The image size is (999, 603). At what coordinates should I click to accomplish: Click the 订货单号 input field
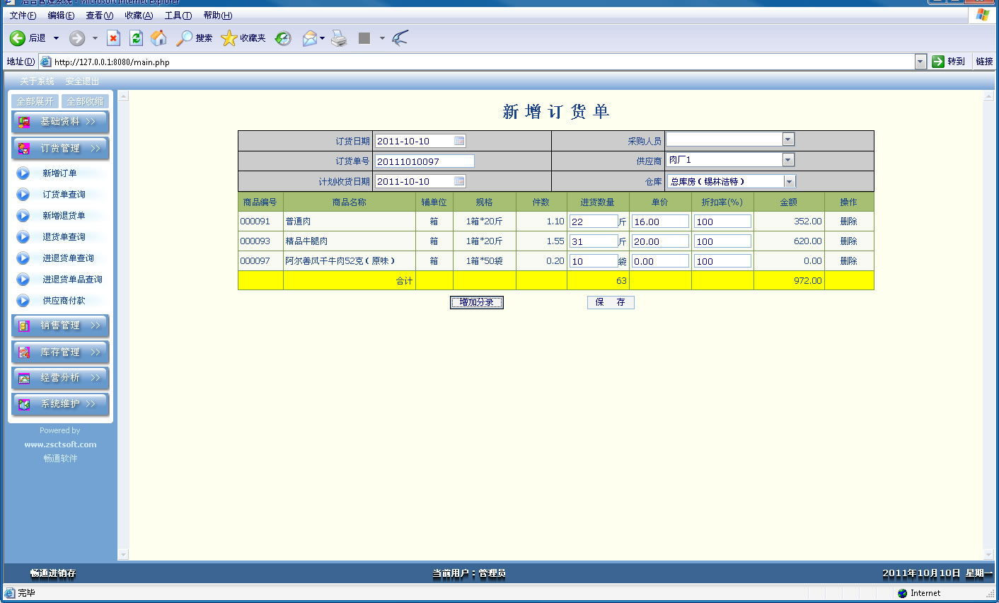coord(425,161)
